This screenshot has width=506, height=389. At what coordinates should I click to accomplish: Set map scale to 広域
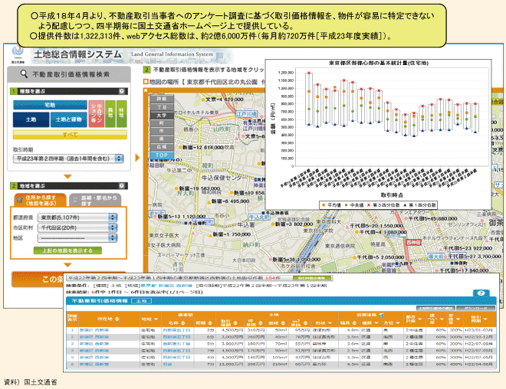pos(162,147)
